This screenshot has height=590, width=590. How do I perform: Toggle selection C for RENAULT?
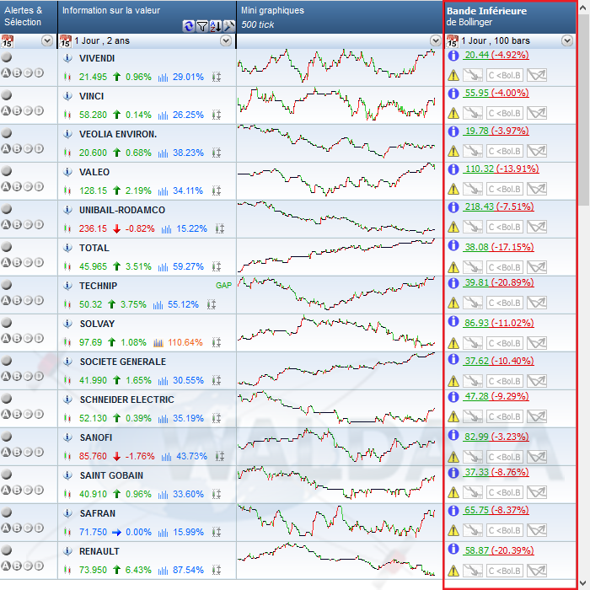(28, 566)
